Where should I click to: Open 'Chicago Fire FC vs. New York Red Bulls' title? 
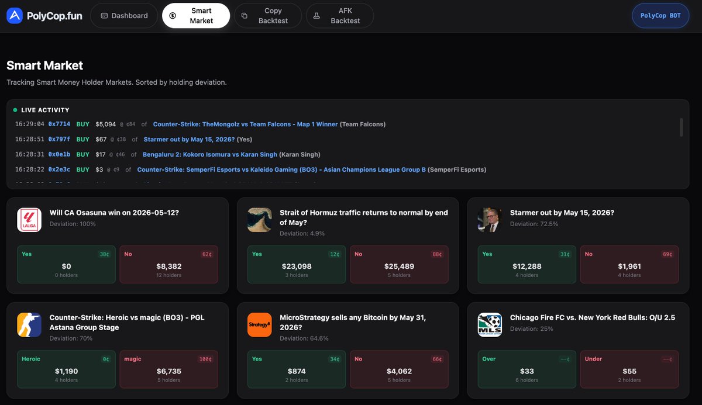[593, 318]
